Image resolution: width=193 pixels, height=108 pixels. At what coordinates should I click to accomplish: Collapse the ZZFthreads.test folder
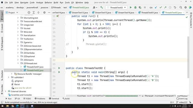pyautogui.click(x=18, y=63)
